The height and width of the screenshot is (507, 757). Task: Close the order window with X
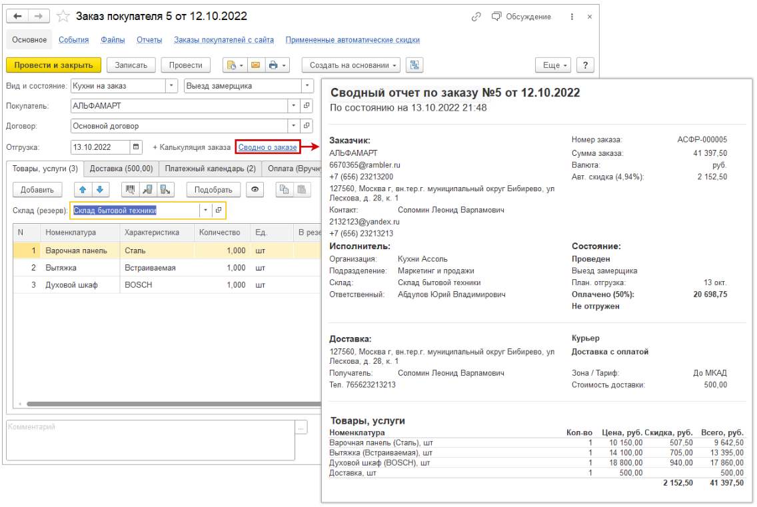[x=590, y=17]
